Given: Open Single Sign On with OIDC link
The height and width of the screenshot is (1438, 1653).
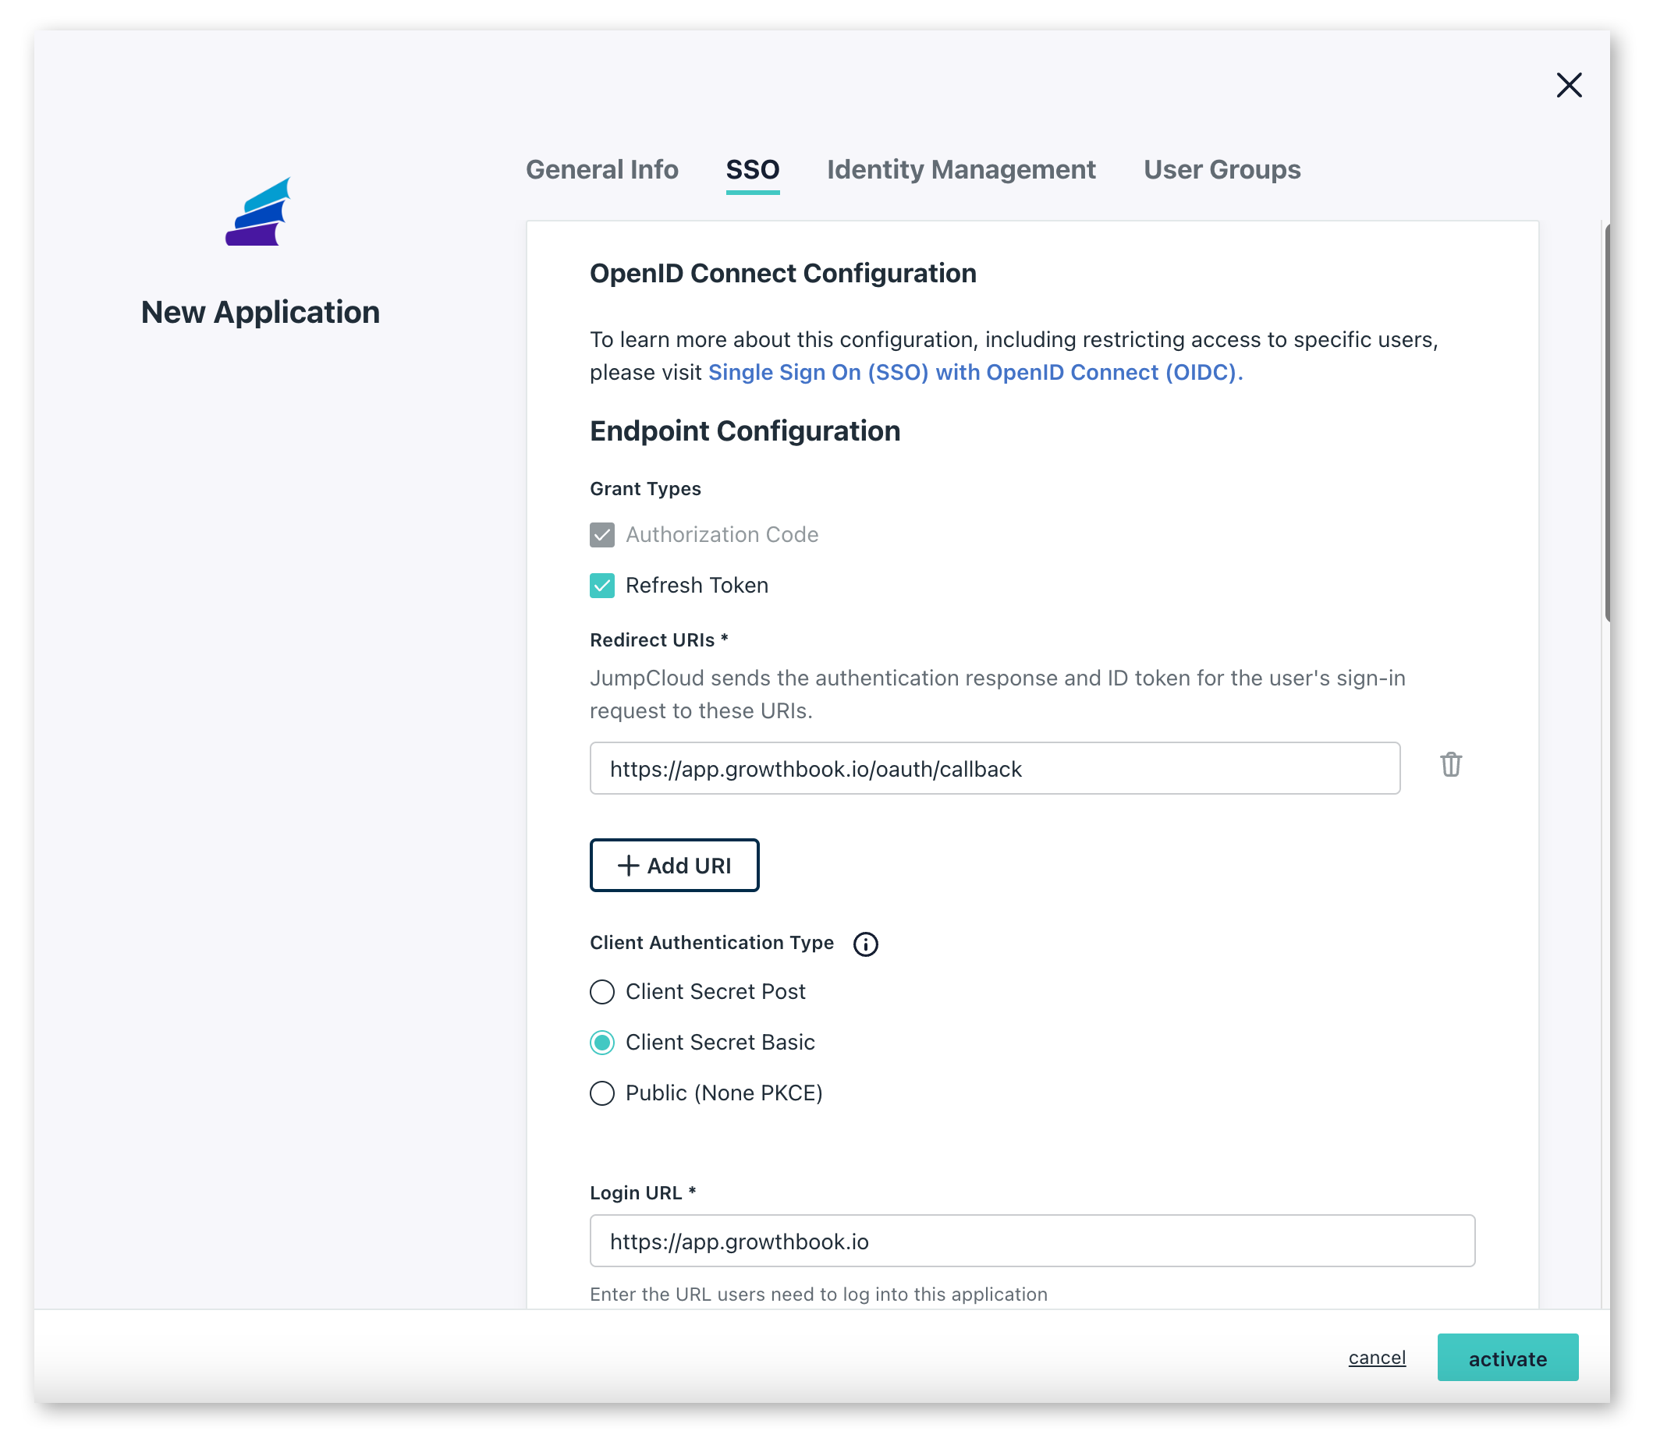Looking at the screenshot, I should (x=974, y=372).
